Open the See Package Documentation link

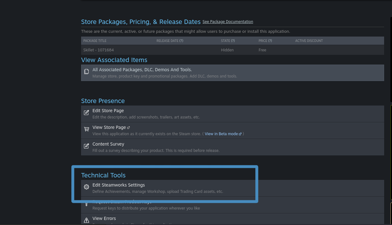tap(228, 22)
